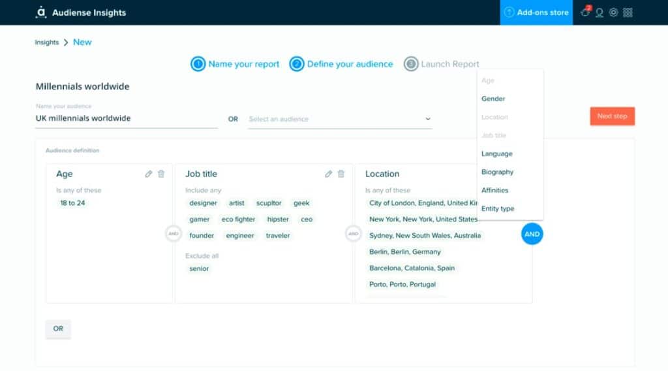Click the 'City of London, England' location
668x371 pixels.
423,203
